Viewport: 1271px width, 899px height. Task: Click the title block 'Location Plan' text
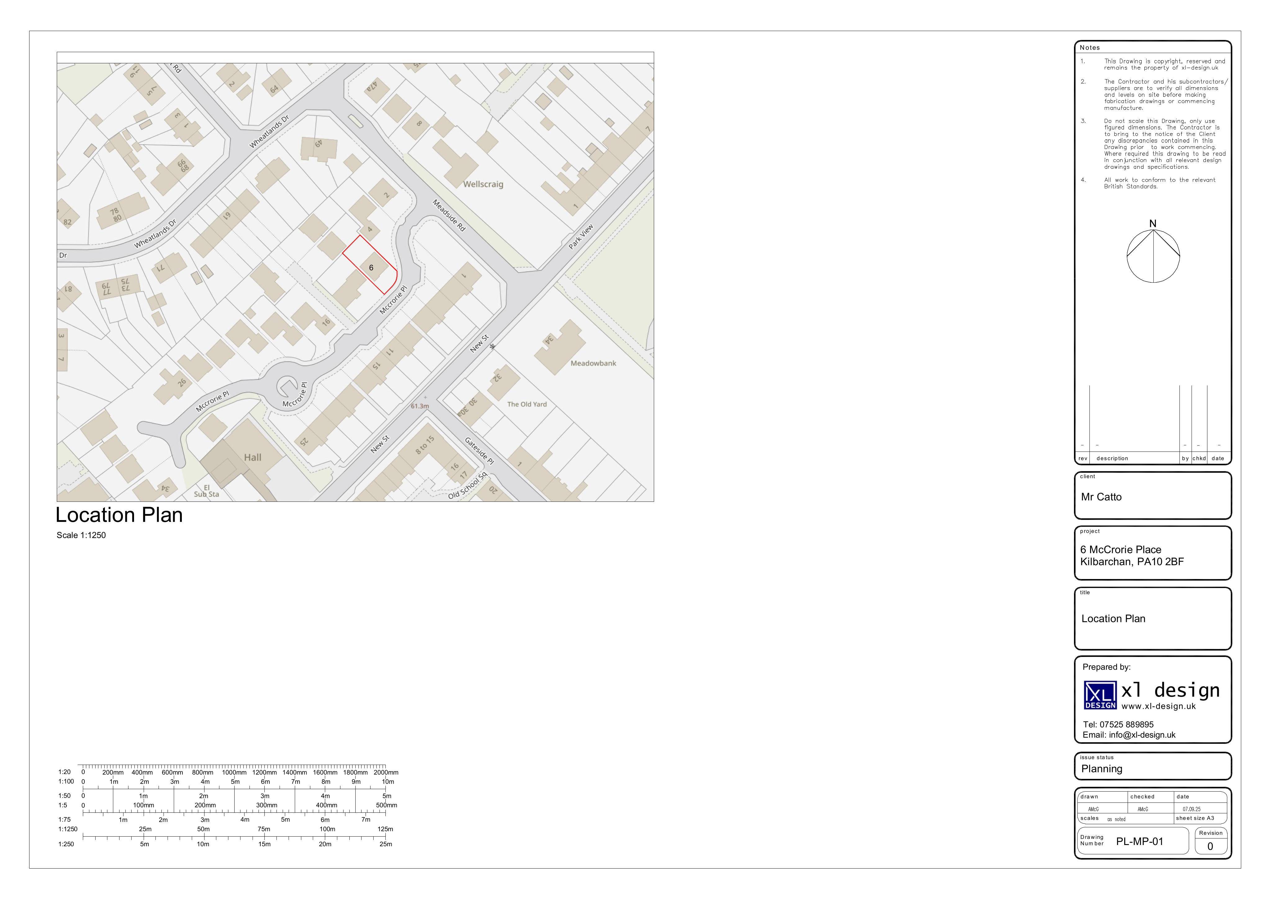click(1113, 619)
